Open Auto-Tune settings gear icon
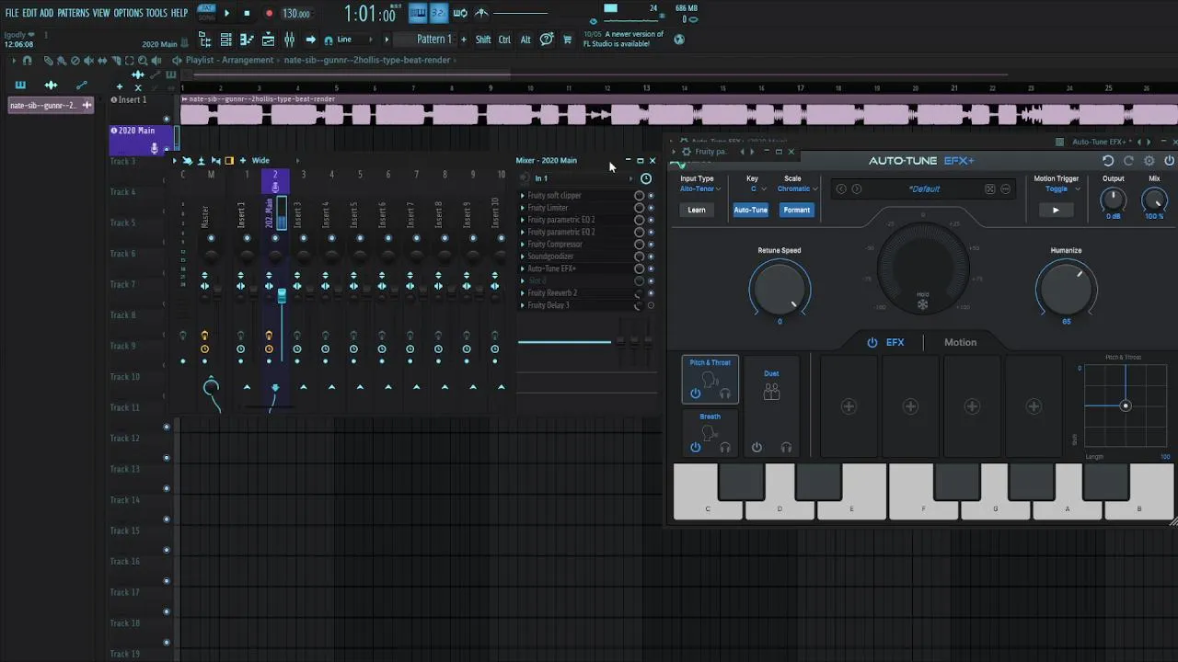 (x=1149, y=161)
